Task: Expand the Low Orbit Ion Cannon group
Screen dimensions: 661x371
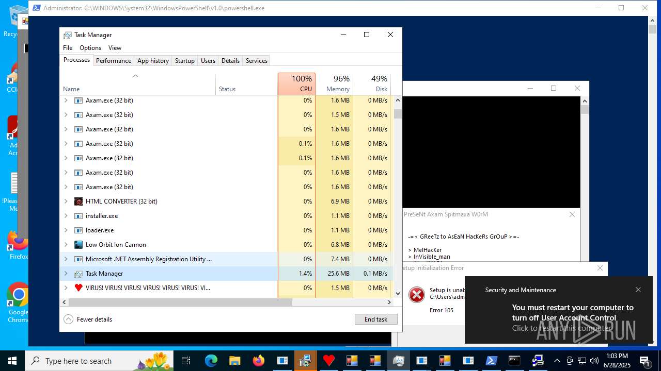Action: point(66,245)
